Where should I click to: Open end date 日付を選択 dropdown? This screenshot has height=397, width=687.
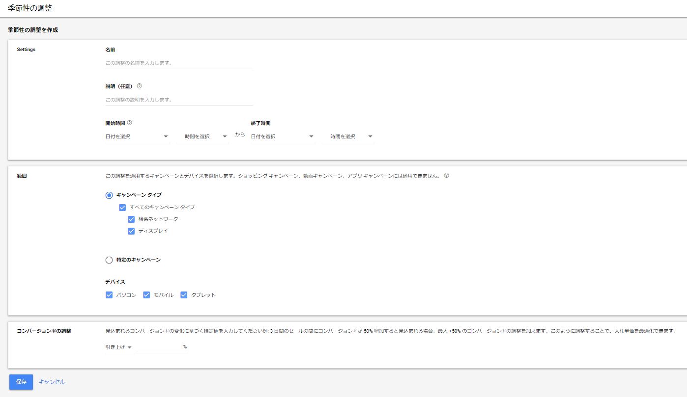coord(283,136)
